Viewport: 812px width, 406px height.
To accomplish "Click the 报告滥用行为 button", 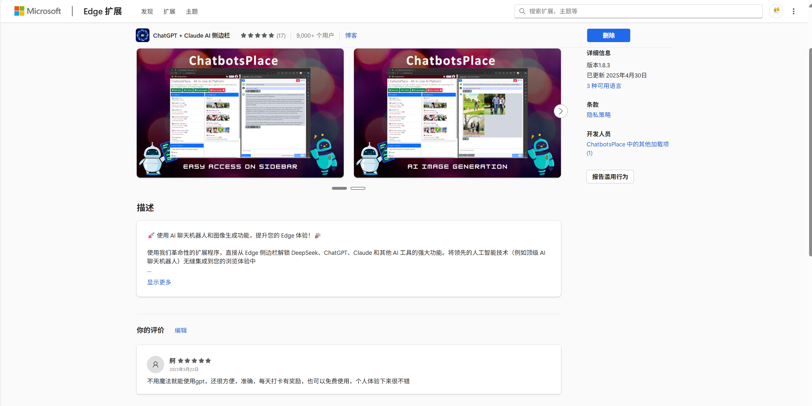I will click(x=609, y=176).
